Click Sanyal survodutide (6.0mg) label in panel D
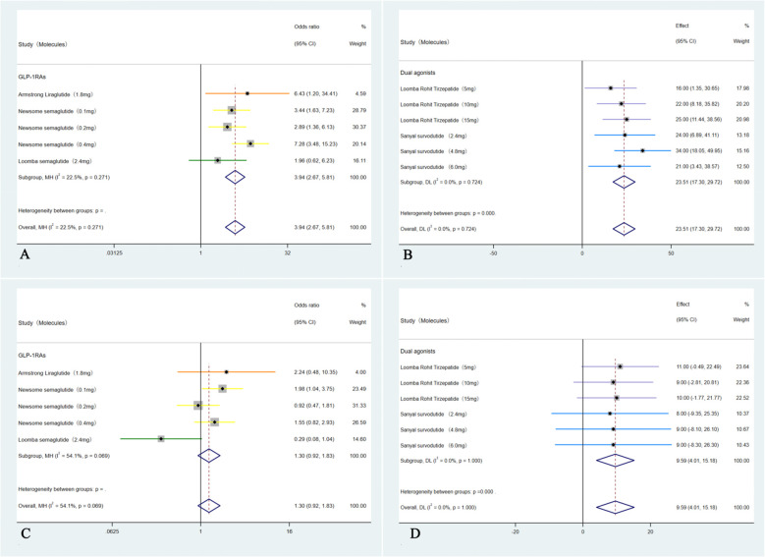 click(433, 446)
